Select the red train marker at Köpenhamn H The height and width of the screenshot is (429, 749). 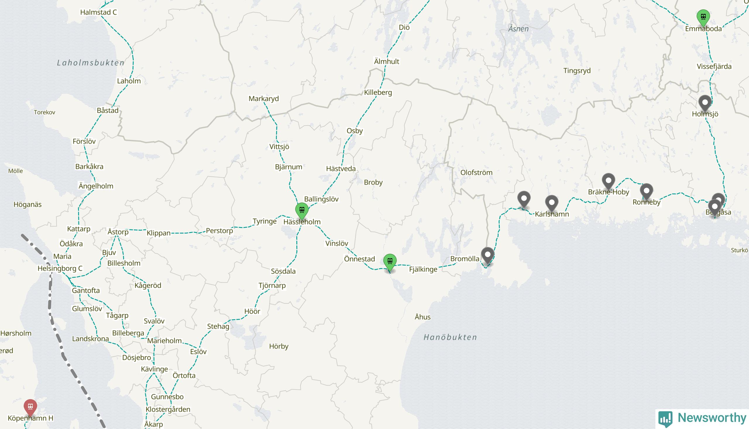pyautogui.click(x=30, y=407)
